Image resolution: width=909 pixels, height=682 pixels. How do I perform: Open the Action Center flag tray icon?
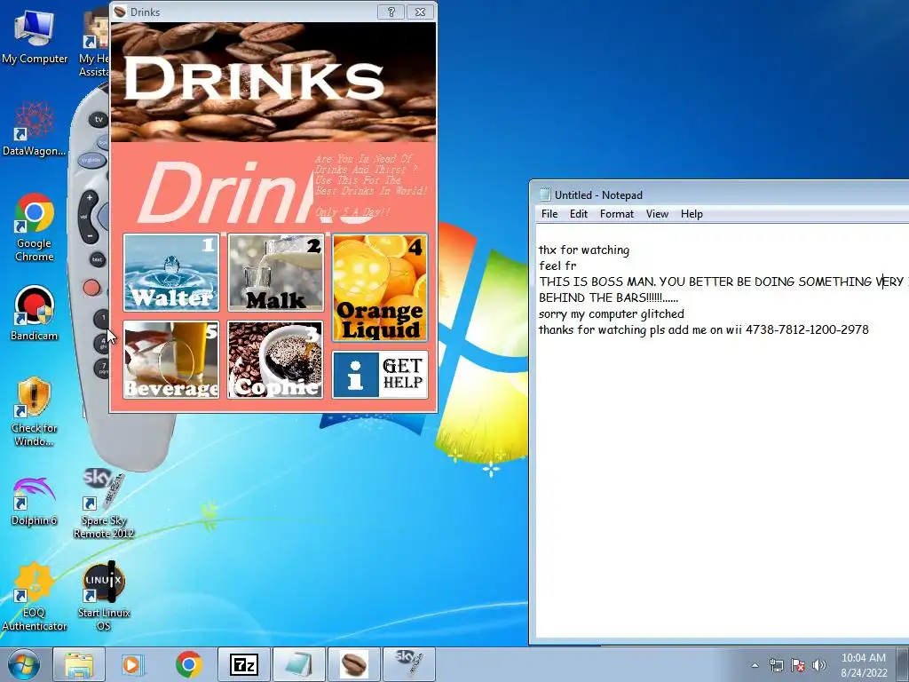[x=798, y=665]
